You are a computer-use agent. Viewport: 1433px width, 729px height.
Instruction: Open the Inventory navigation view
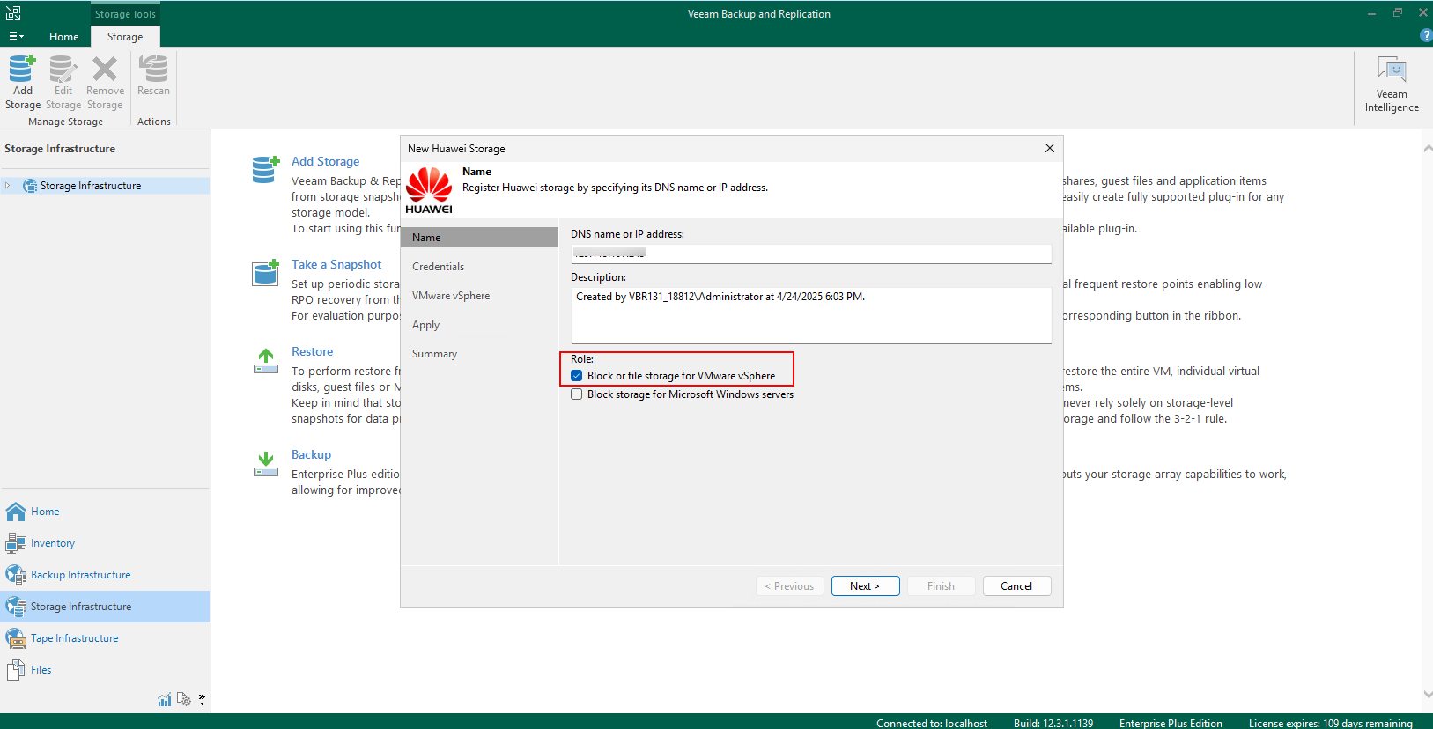tap(105, 543)
